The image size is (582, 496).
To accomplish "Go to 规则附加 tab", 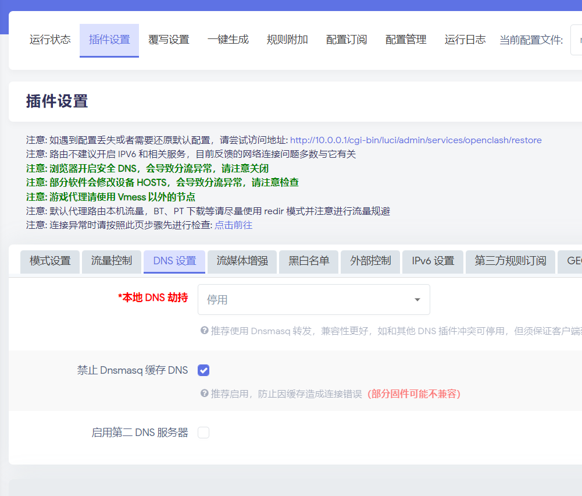I will coord(287,40).
